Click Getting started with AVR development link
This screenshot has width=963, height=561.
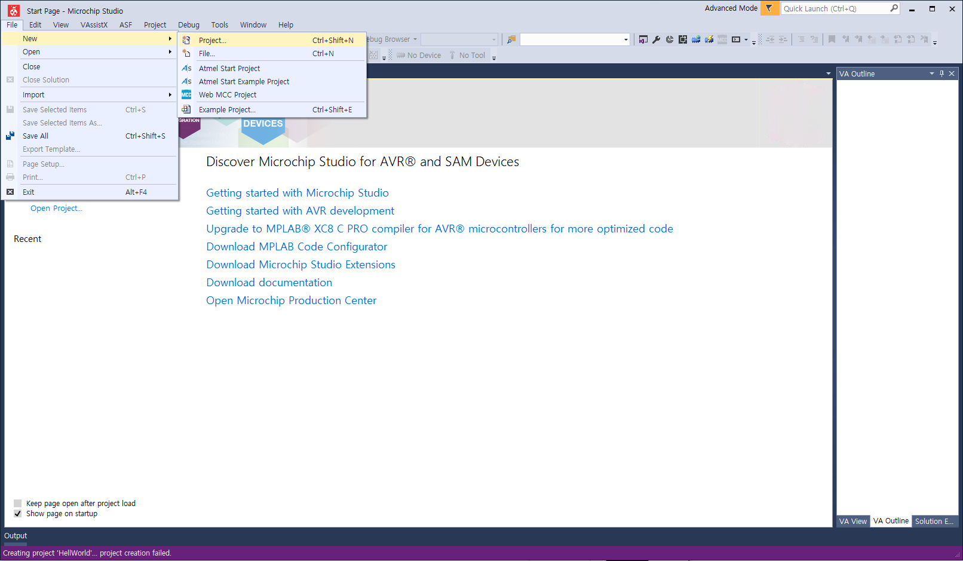pyautogui.click(x=300, y=211)
